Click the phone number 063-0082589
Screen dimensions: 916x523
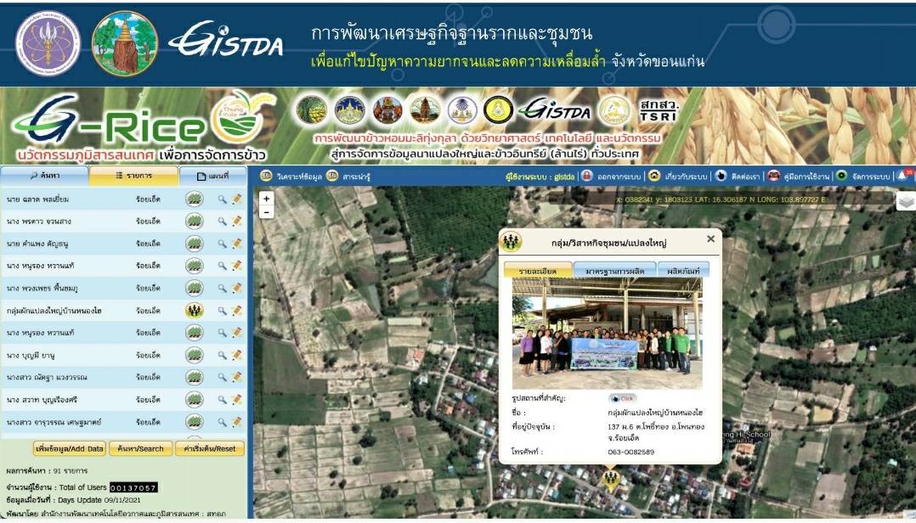pyautogui.click(x=630, y=452)
